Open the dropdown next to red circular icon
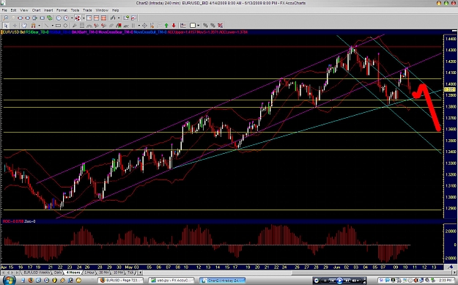The width and height of the screenshot is (458, 285). [84, 18]
